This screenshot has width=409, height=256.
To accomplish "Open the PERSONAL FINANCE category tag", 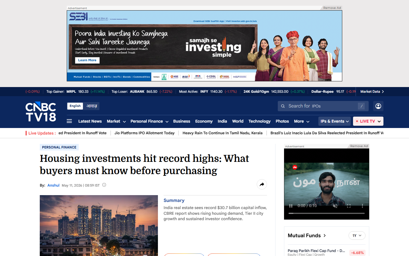I will coord(59,147).
